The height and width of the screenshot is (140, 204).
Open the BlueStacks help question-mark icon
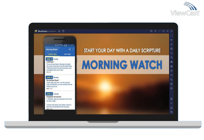[151, 31]
